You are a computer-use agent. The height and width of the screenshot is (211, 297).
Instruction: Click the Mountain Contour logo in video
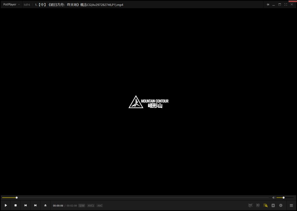(x=148, y=102)
